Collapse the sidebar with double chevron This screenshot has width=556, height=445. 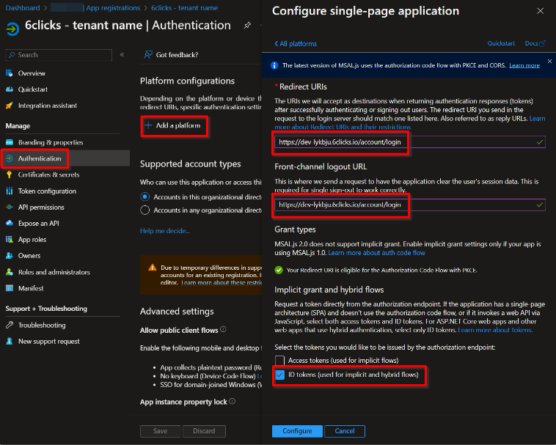point(122,54)
